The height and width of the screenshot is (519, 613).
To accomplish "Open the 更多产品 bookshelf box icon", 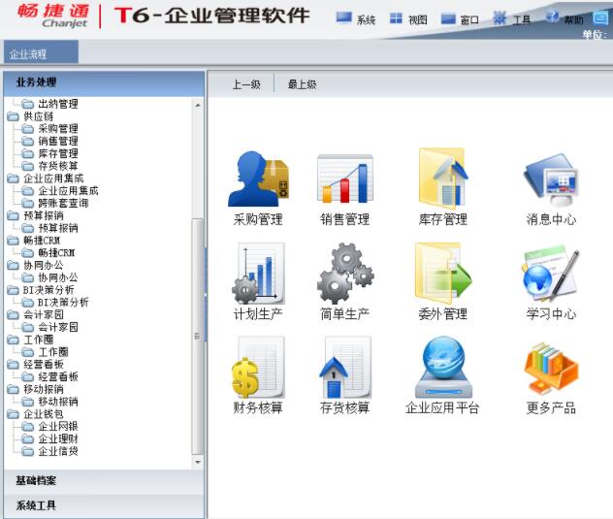I will (551, 369).
